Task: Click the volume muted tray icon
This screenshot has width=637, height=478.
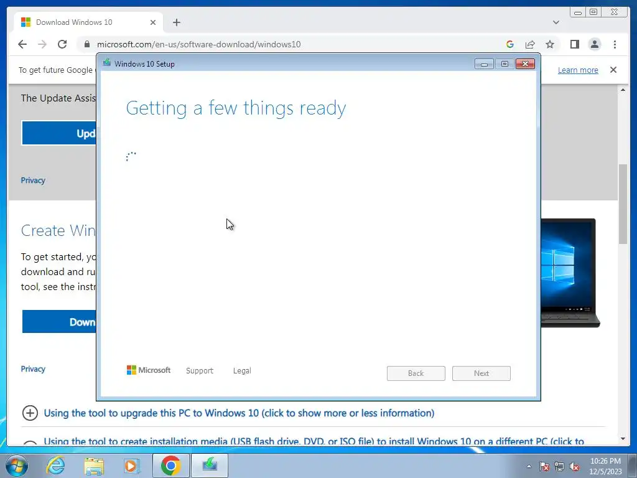Action: [x=574, y=467]
